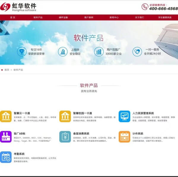Click the 食堂消费系统 yen icon
The height and width of the screenshot is (177, 178).
(65, 137)
